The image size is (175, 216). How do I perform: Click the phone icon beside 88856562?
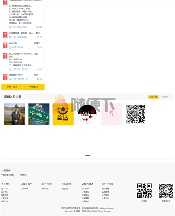pyautogui.click(x=10, y=47)
